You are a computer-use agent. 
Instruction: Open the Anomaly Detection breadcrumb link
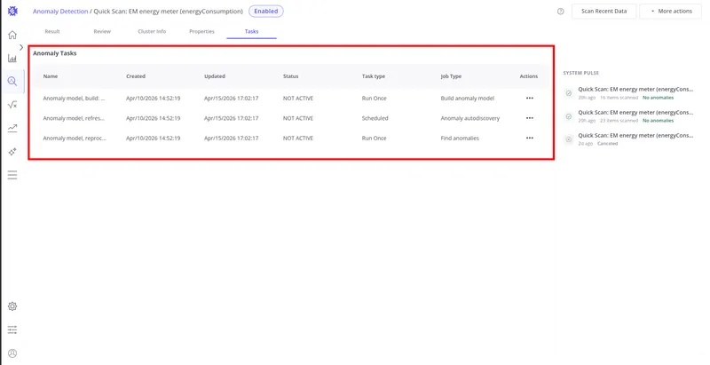[60, 12]
